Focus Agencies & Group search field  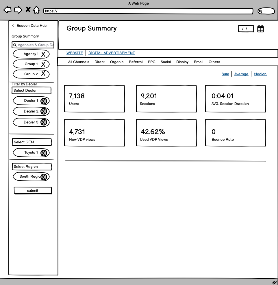33,45
